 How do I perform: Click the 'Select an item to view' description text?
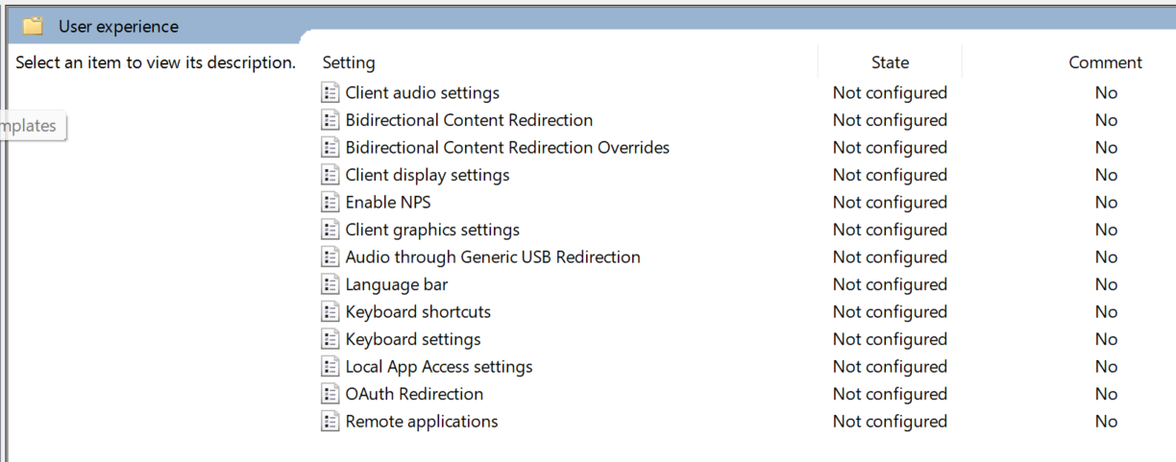[x=156, y=62]
